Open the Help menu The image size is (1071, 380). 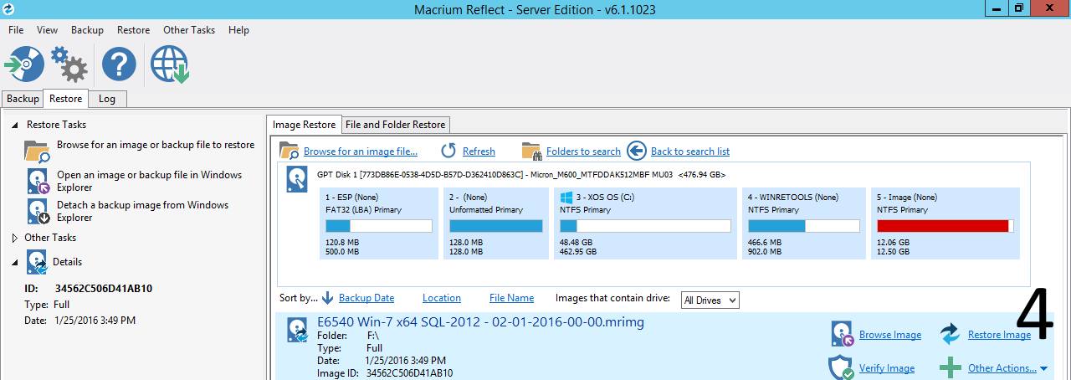tap(238, 29)
